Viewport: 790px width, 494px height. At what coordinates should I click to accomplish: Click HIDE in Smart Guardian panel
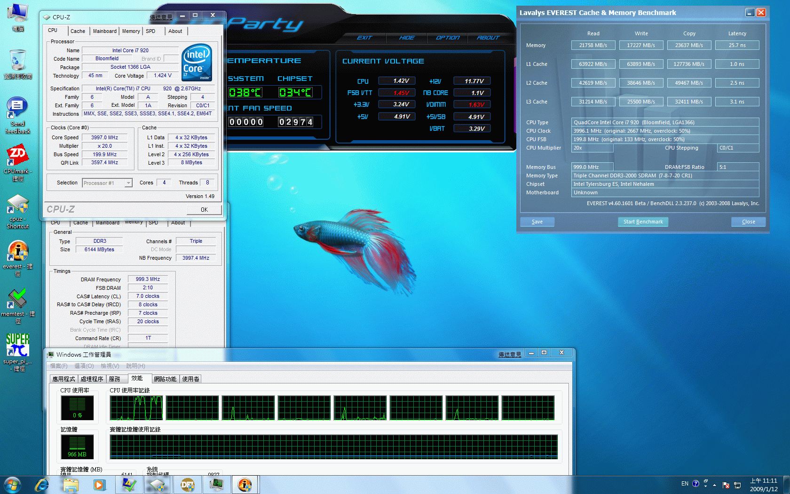(407, 38)
